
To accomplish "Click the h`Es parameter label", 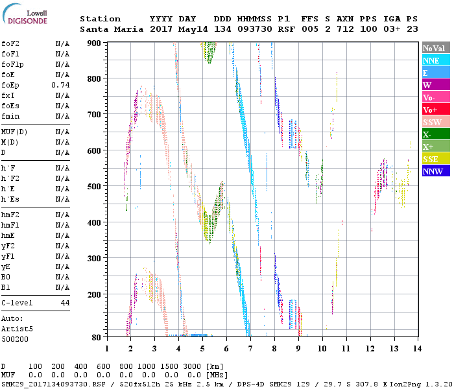I will pos(10,200).
